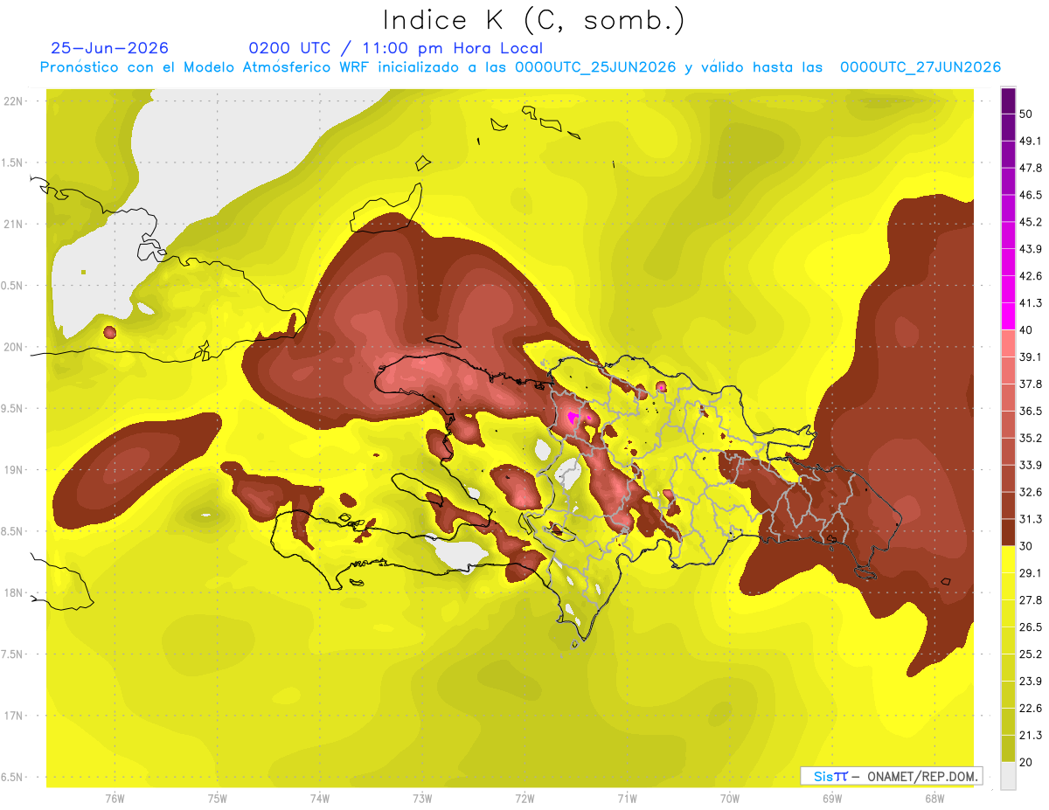
Task: Click the "21N" latitude label
Action: [x=14, y=224]
